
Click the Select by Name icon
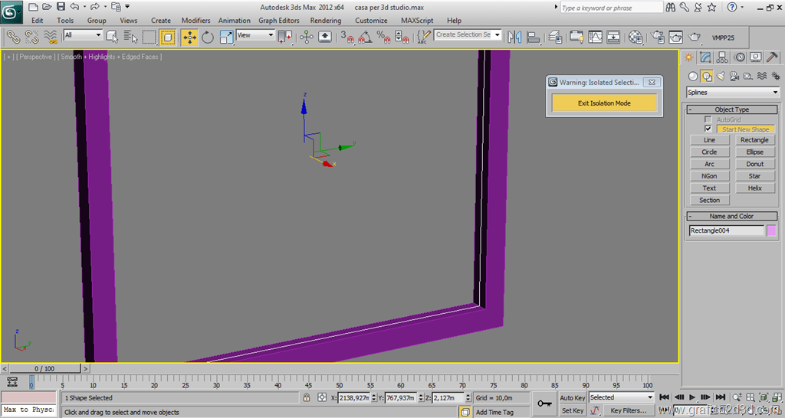tap(130, 37)
